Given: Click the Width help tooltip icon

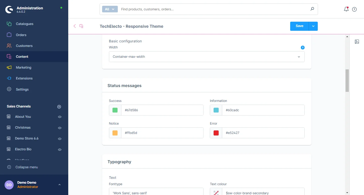Looking at the screenshot, I should click(303, 47).
